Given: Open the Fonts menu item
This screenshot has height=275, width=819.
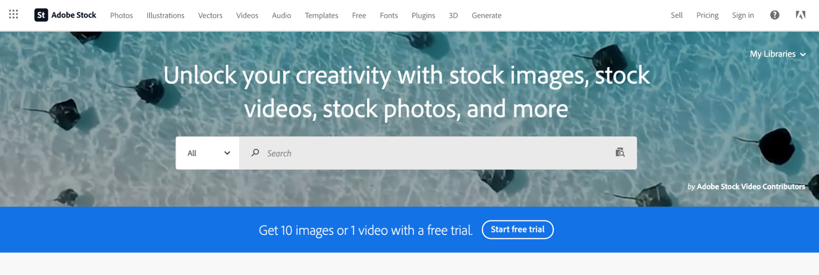Looking at the screenshot, I should pos(388,16).
